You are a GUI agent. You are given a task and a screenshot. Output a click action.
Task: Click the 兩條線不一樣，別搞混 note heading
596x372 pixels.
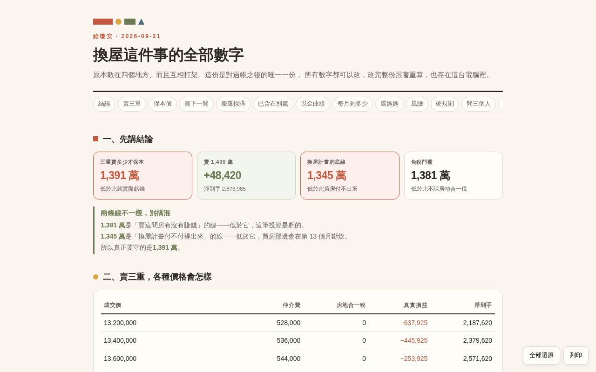point(135,213)
